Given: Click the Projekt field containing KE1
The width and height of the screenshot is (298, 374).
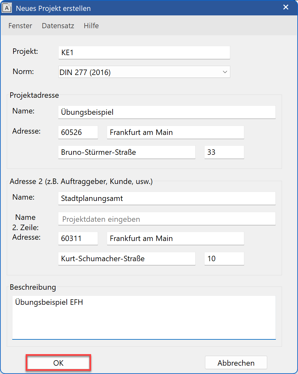Looking at the screenshot, I should [144, 53].
